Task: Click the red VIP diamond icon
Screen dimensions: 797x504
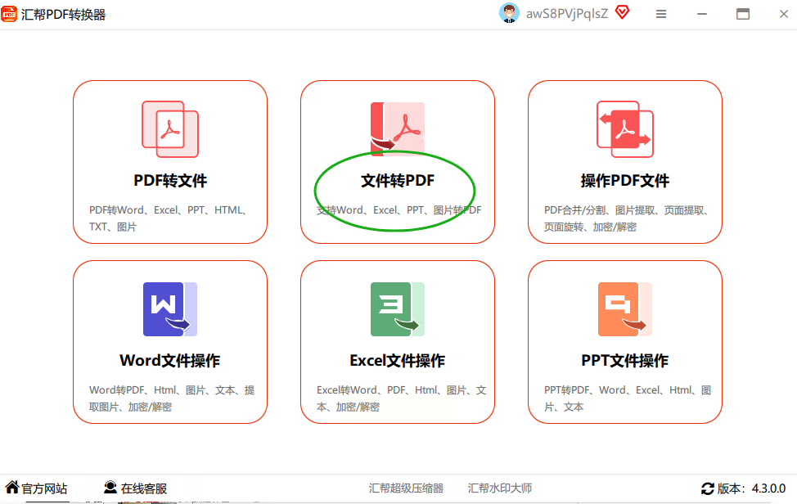Action: coord(622,12)
